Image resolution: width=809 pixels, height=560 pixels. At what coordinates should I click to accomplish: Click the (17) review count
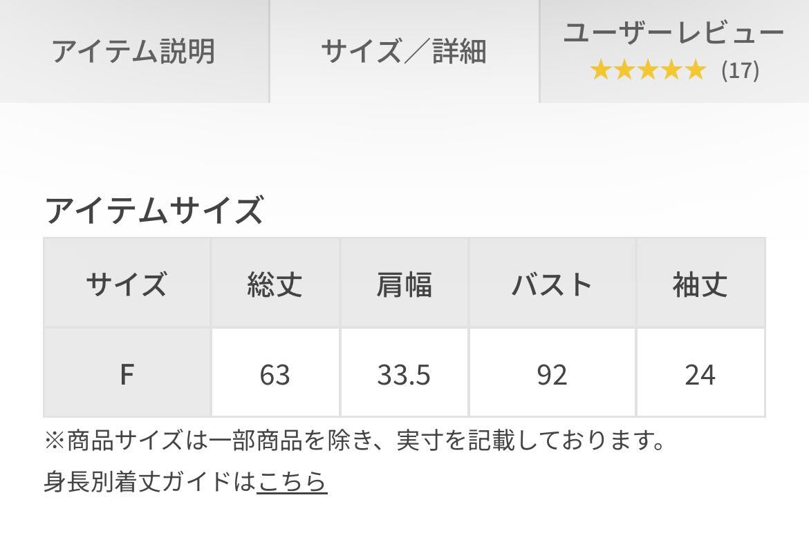click(740, 70)
